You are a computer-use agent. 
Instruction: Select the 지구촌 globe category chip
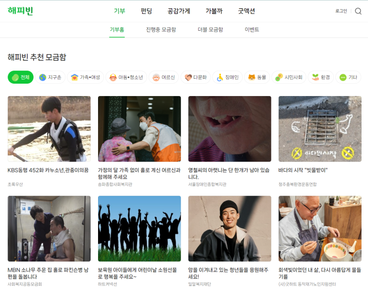(x=50, y=77)
